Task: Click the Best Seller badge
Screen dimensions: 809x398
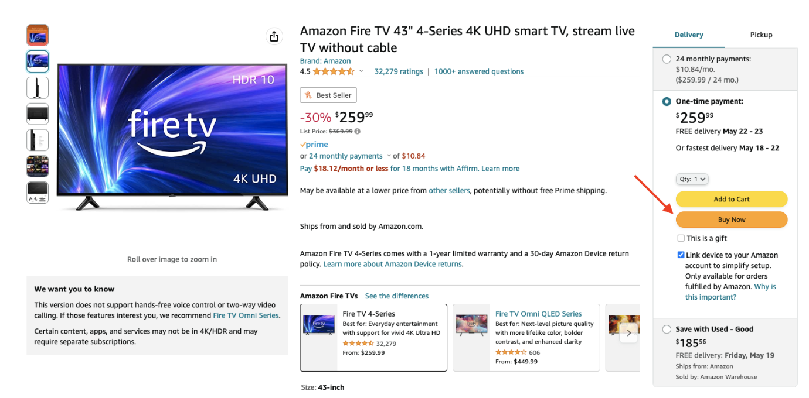Action: click(x=328, y=95)
